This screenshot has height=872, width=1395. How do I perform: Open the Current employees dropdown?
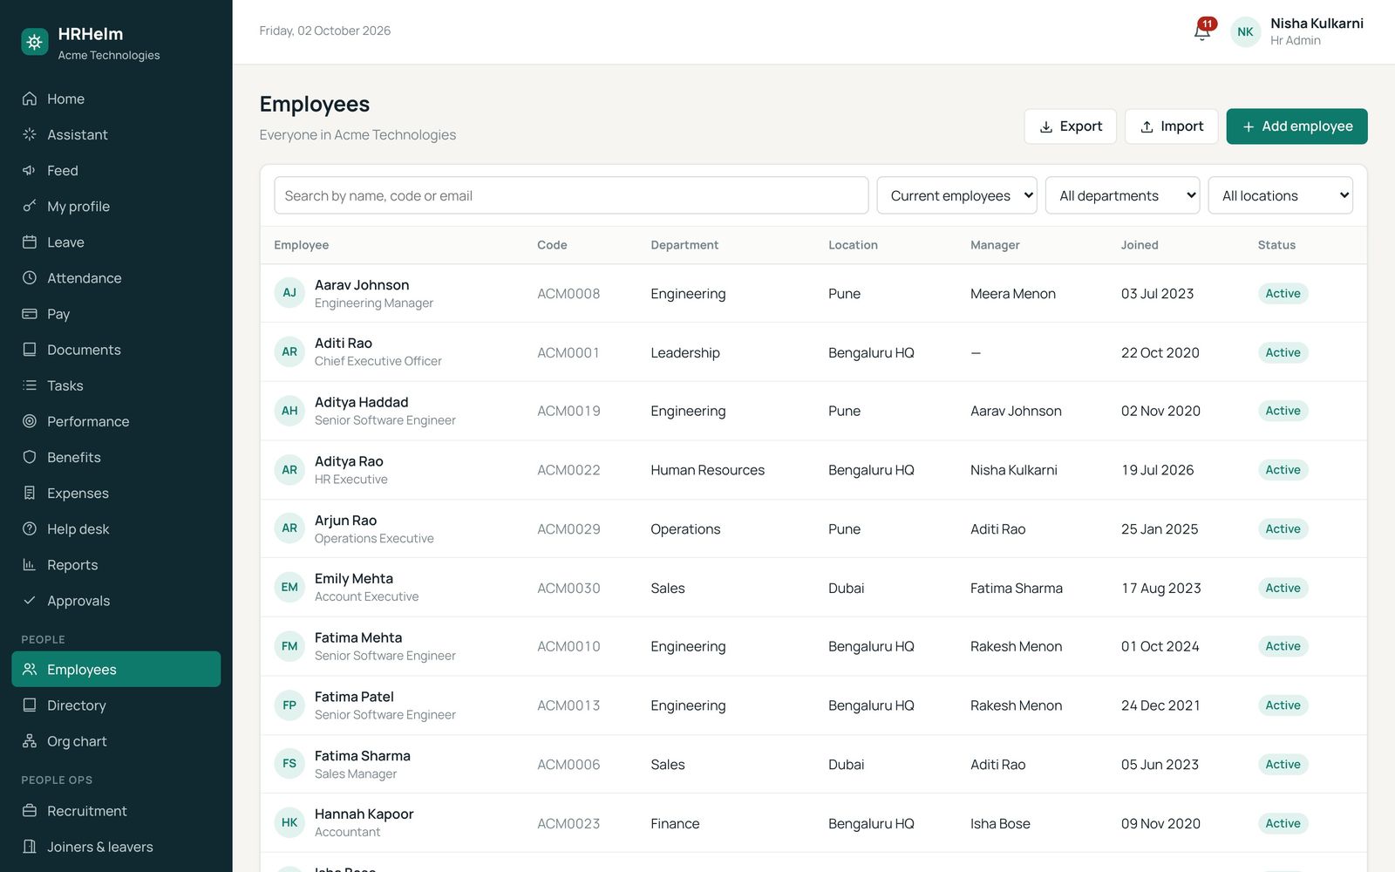click(x=956, y=195)
